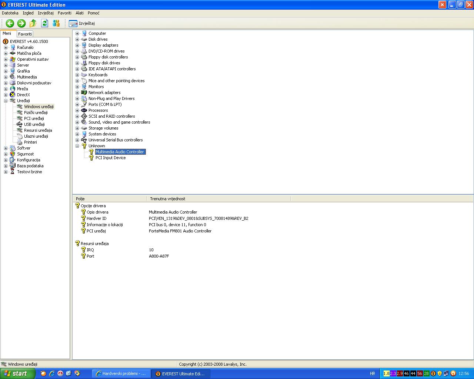
Task: Select the Testovi brzine hourglass icon
Action: (x=13, y=172)
